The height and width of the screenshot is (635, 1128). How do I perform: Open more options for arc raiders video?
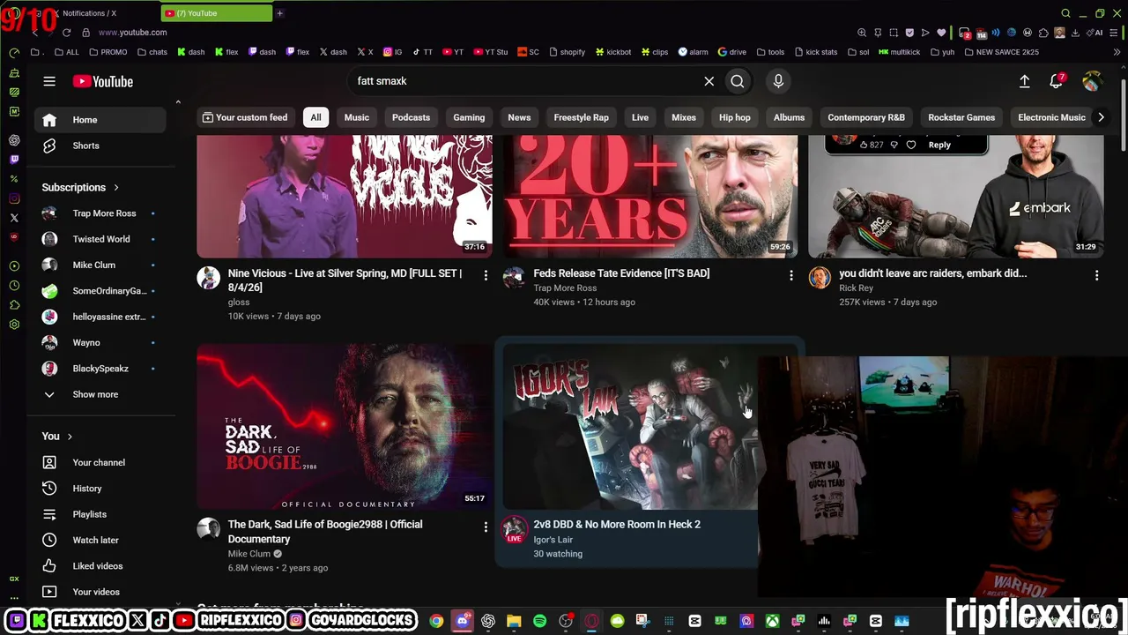pyautogui.click(x=1096, y=275)
